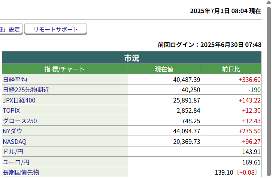This screenshot has height=178, width=272.
Task: Open the 日経平均 chart link
Action: tap(15, 80)
